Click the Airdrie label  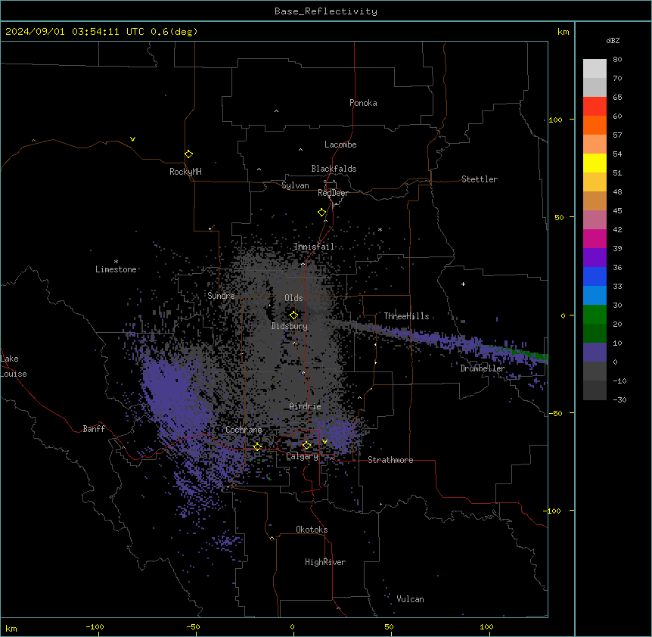click(x=306, y=406)
